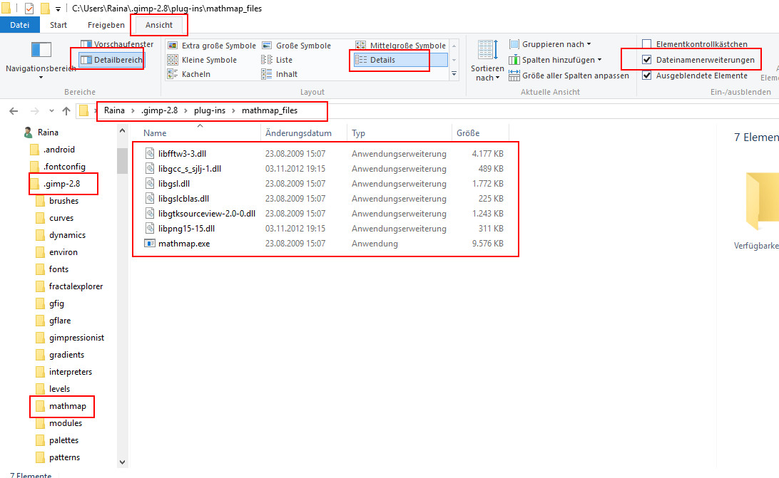Viewport: 779px width, 478px height.
Task: Open the gradients folder in tree
Action: tap(66, 355)
